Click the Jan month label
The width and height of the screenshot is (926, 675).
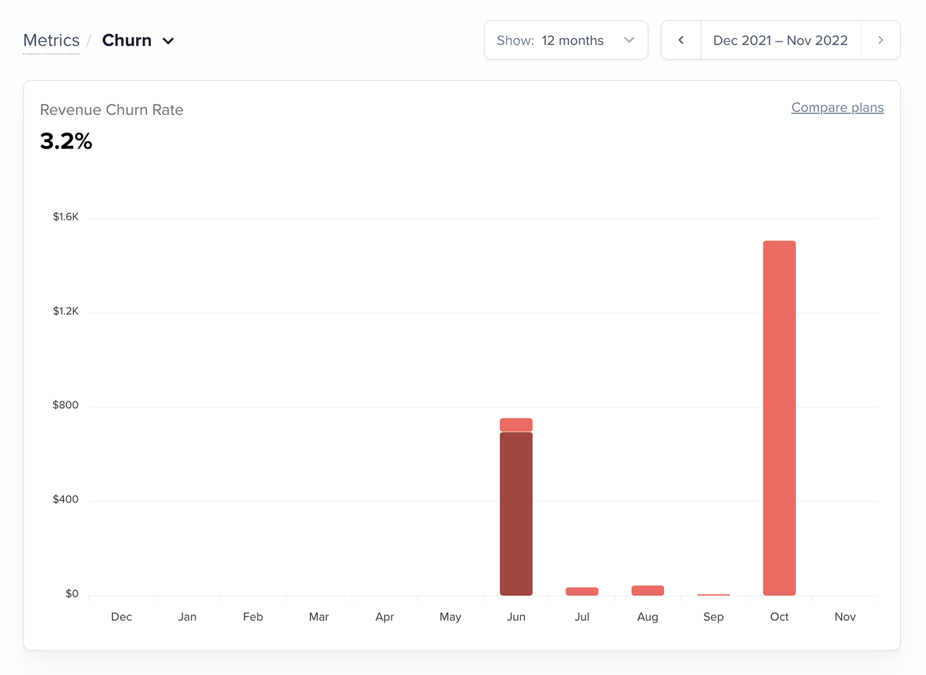[187, 617]
